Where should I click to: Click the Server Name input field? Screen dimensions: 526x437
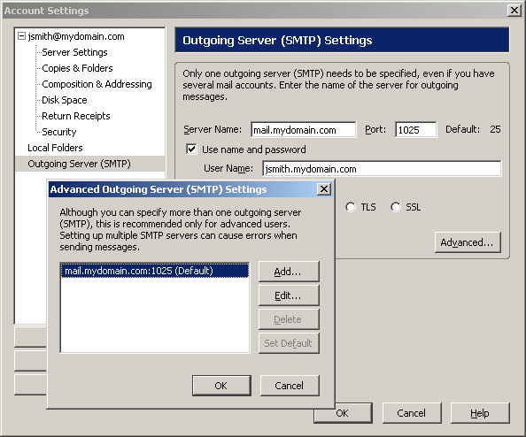click(x=303, y=130)
